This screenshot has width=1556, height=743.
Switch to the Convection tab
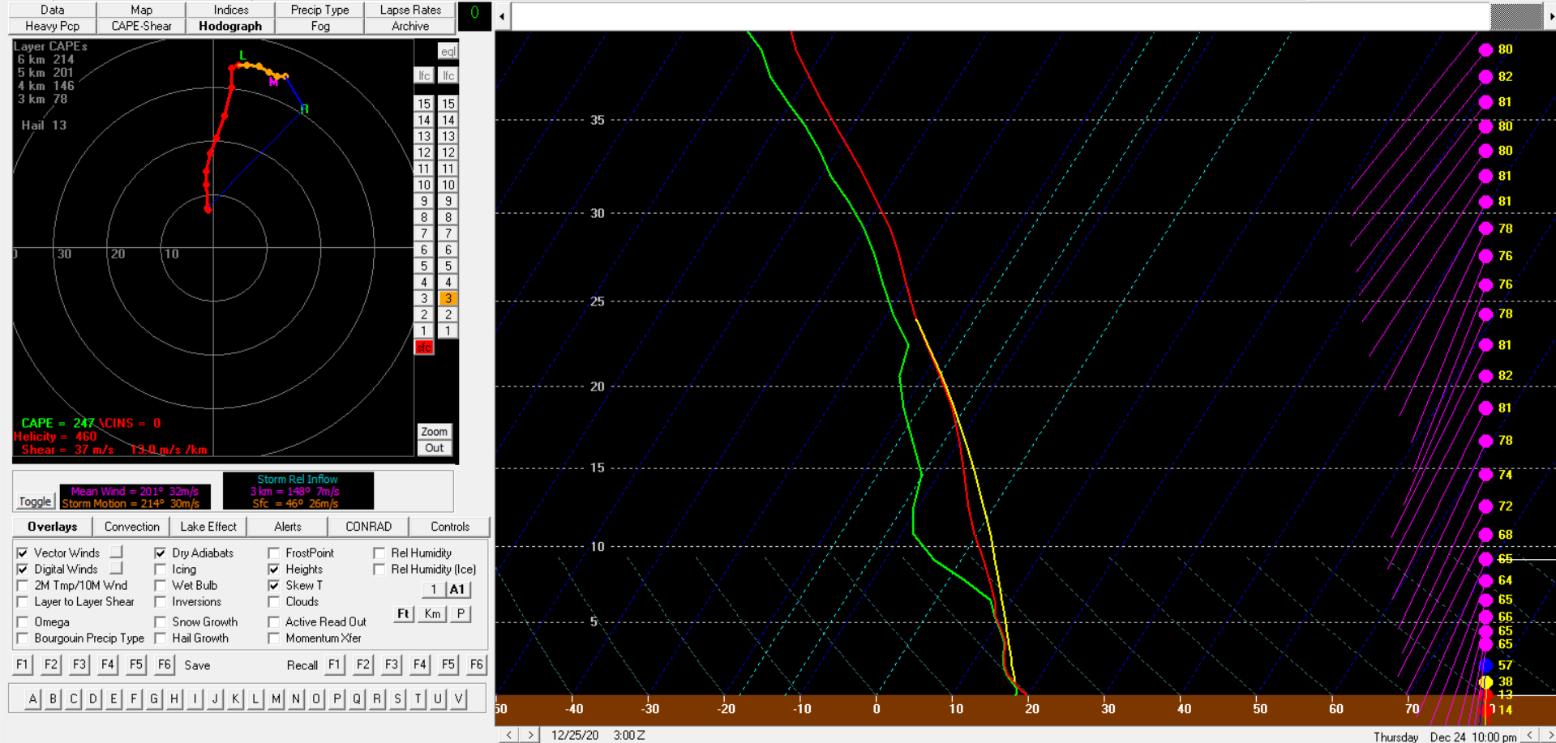pyautogui.click(x=131, y=527)
